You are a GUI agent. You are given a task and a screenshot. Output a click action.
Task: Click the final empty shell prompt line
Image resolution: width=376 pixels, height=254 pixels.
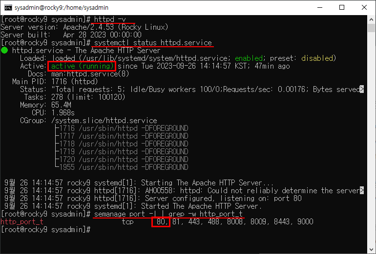[45, 230]
